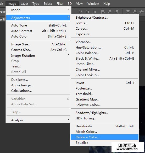This screenshot has width=145, height=153.
Task: Click the Align Top Edges icon
Action: click(x=81, y=12)
